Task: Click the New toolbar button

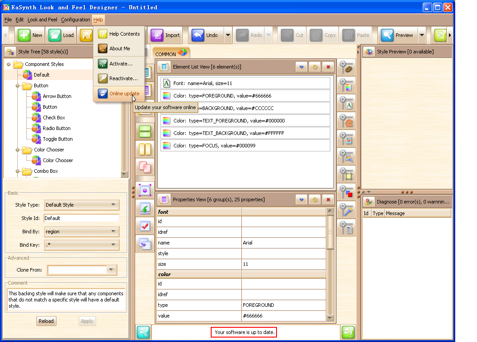Action: [30, 35]
